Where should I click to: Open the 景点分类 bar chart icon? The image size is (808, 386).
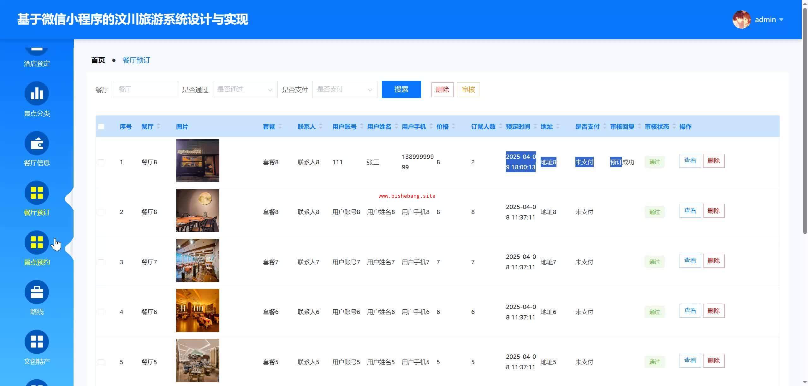pos(37,93)
